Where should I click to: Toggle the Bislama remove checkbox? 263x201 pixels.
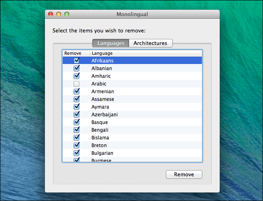pyautogui.click(x=76, y=138)
